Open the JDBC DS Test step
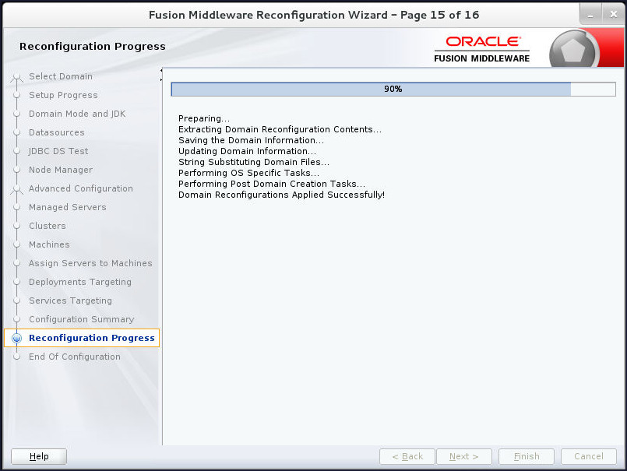 coord(58,151)
